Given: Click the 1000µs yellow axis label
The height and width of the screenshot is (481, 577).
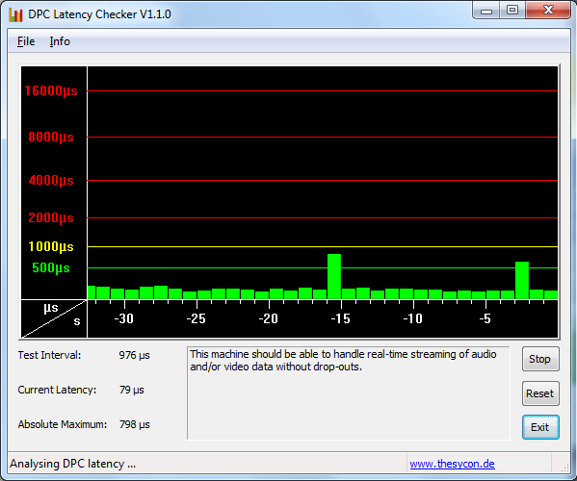Looking at the screenshot, I should pyautogui.click(x=51, y=246).
